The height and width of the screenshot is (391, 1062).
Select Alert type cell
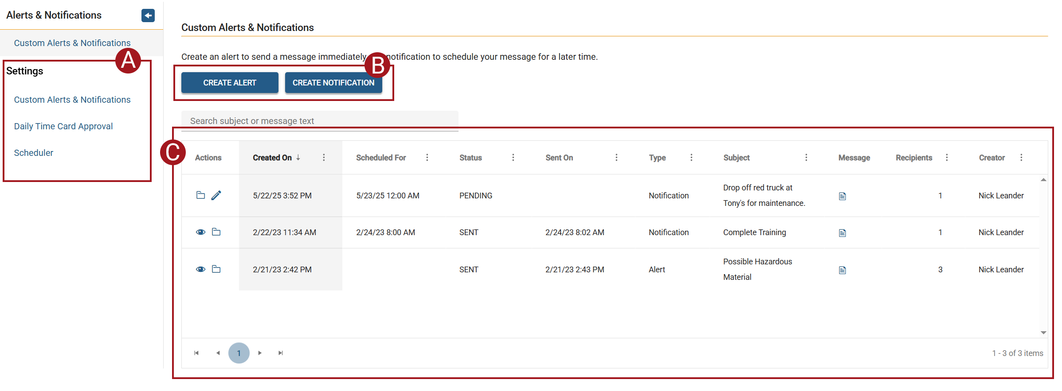click(x=657, y=270)
